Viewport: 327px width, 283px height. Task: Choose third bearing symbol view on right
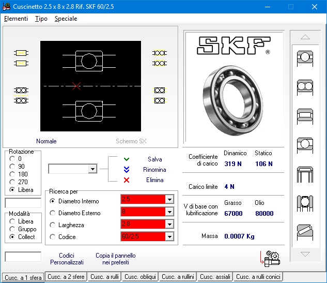[x=160, y=91]
